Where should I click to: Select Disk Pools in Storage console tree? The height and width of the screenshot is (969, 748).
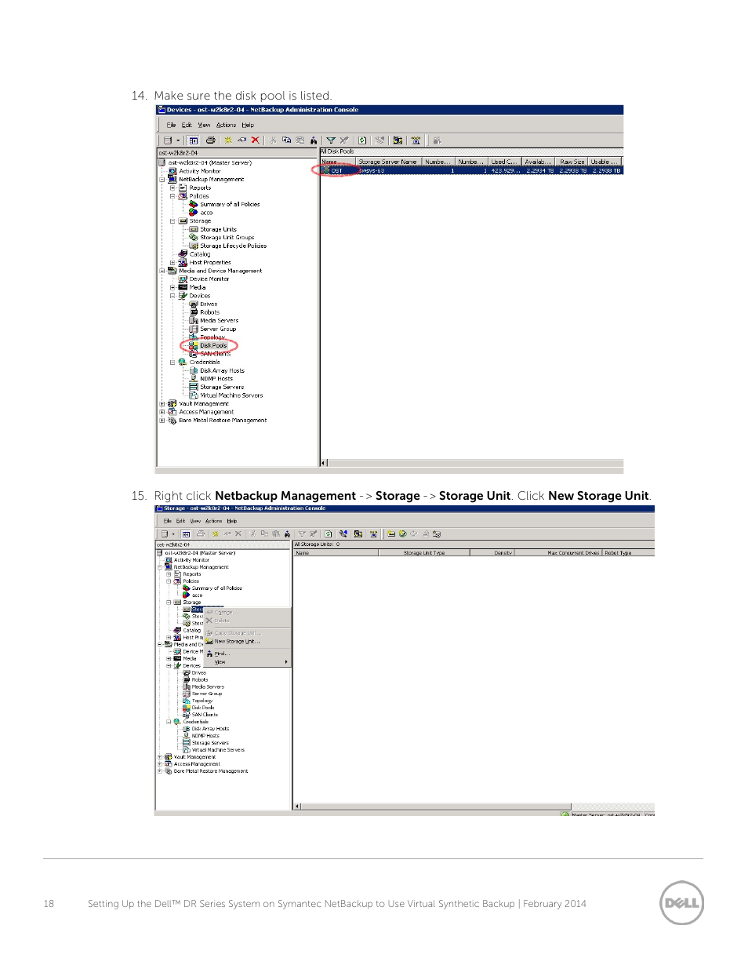tap(203, 708)
